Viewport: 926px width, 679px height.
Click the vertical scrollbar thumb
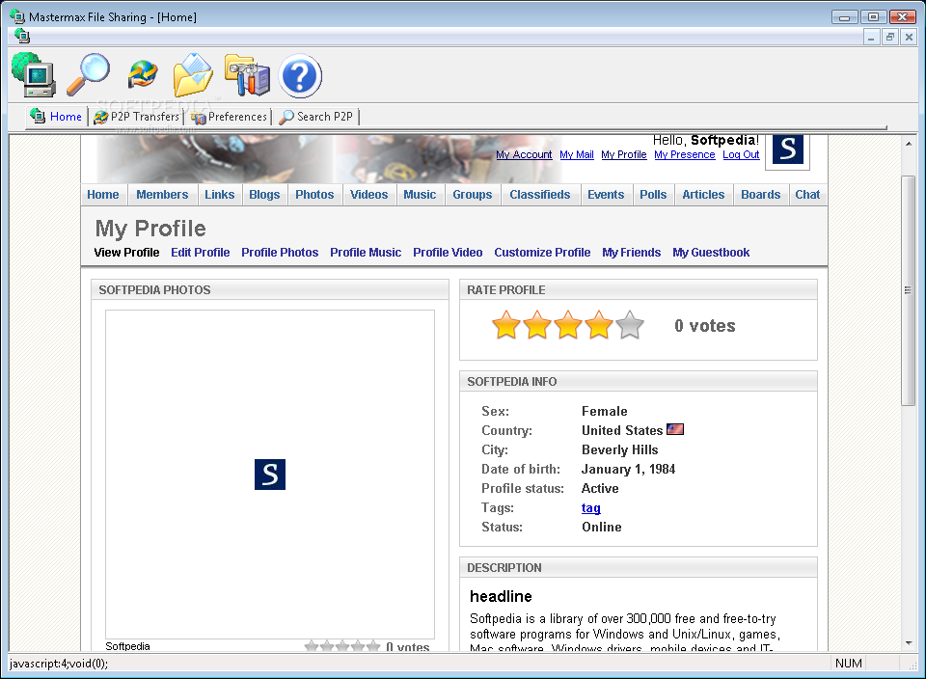[x=909, y=290]
